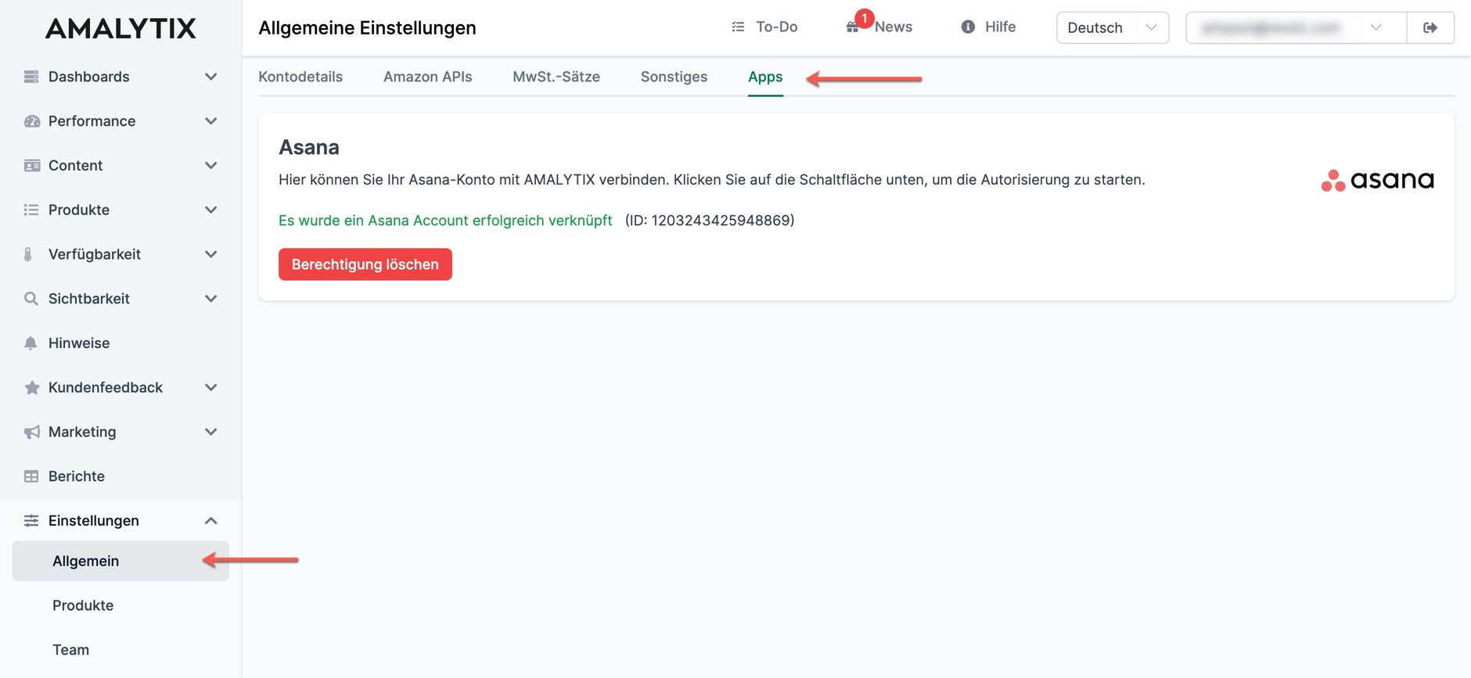Click the Asana ID 1203243425948869 text
Viewport: 1471px width, 678px height.
tap(710, 221)
